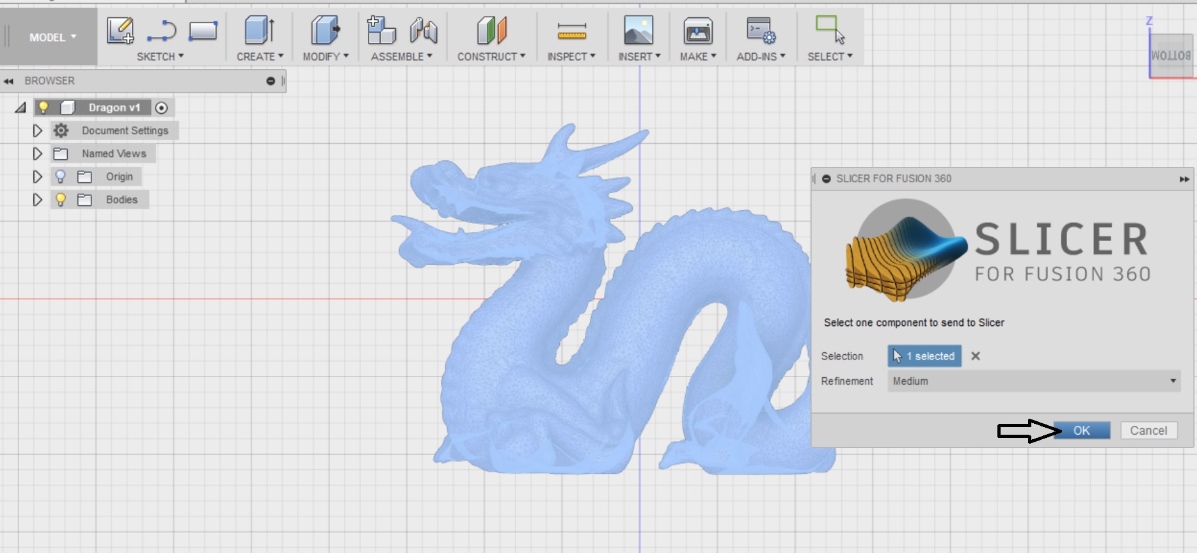The height and width of the screenshot is (553, 1197).
Task: Open the SKETCH dropdown menu
Action: pyautogui.click(x=160, y=56)
